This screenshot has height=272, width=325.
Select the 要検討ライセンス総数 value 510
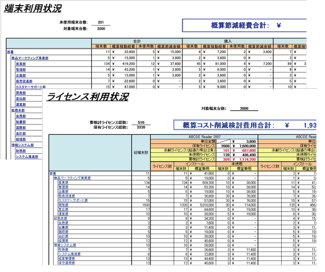point(141,123)
